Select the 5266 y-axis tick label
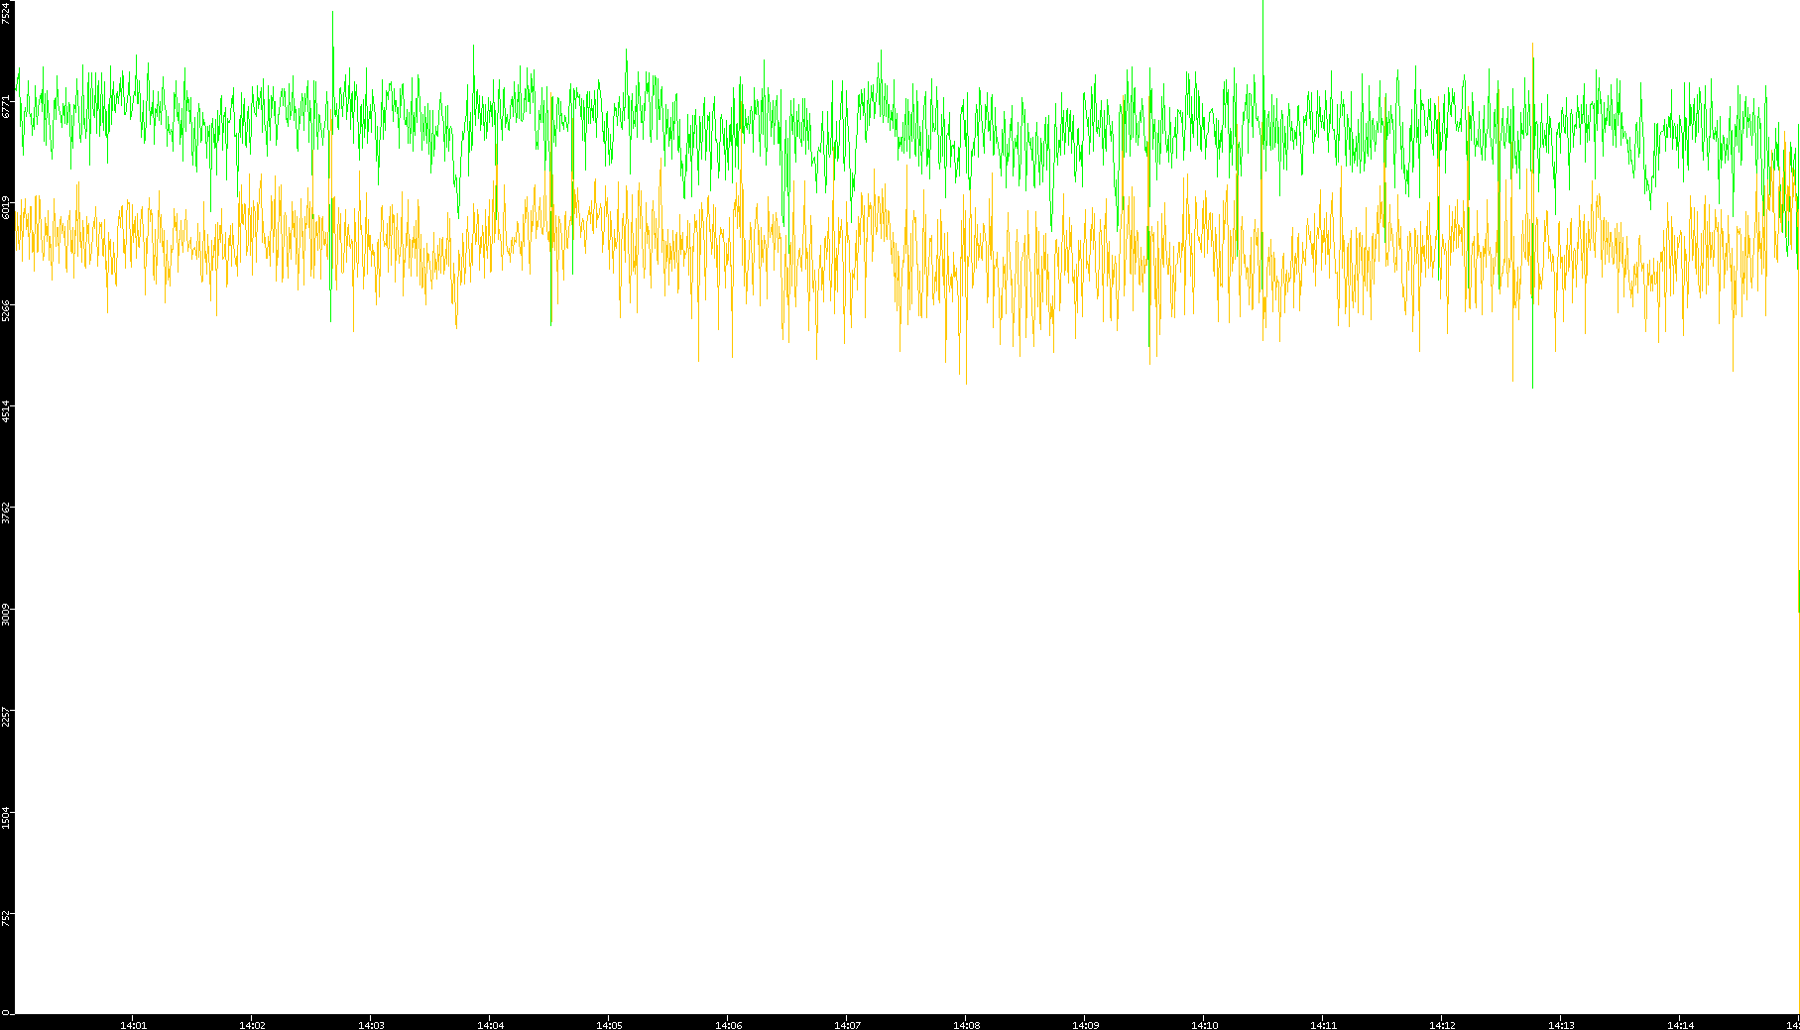The width and height of the screenshot is (1800, 1030). coord(6,309)
